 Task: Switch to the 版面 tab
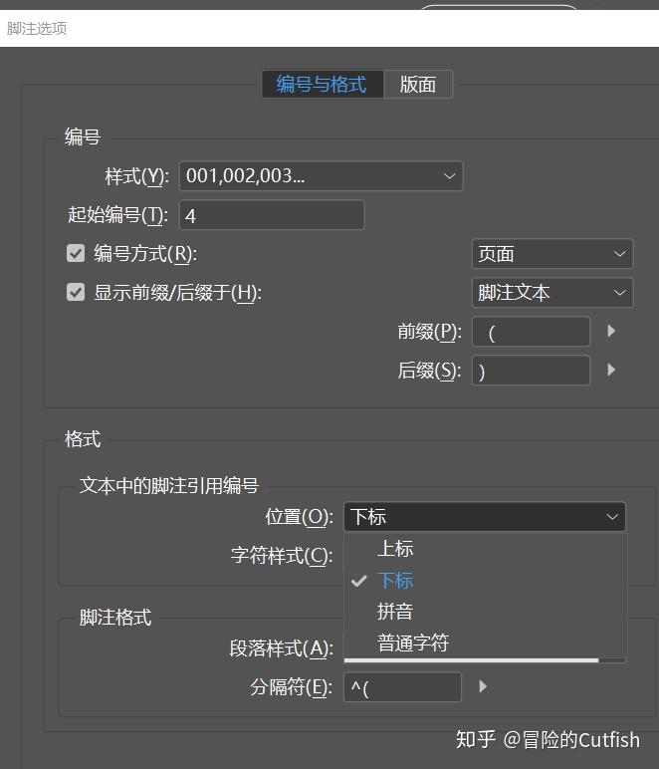418,85
